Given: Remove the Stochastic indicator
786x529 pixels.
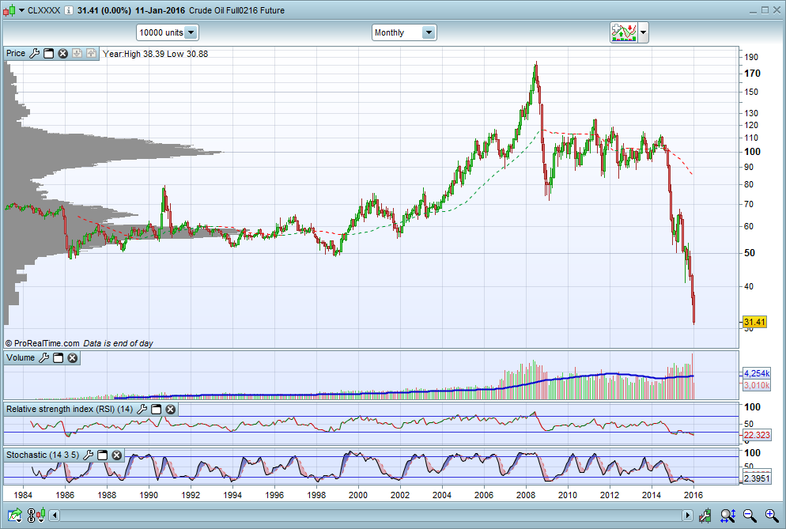Looking at the screenshot, I should [117, 455].
